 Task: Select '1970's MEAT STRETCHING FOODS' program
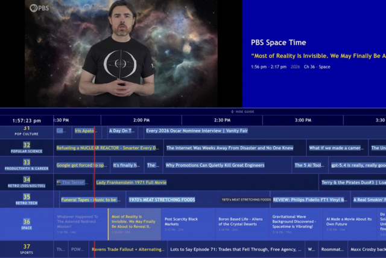tap(162, 199)
